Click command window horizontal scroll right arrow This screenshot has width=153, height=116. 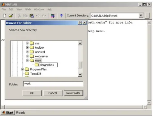tap(145, 107)
